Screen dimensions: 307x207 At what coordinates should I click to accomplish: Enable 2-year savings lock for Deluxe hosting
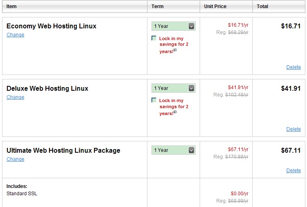(x=154, y=100)
